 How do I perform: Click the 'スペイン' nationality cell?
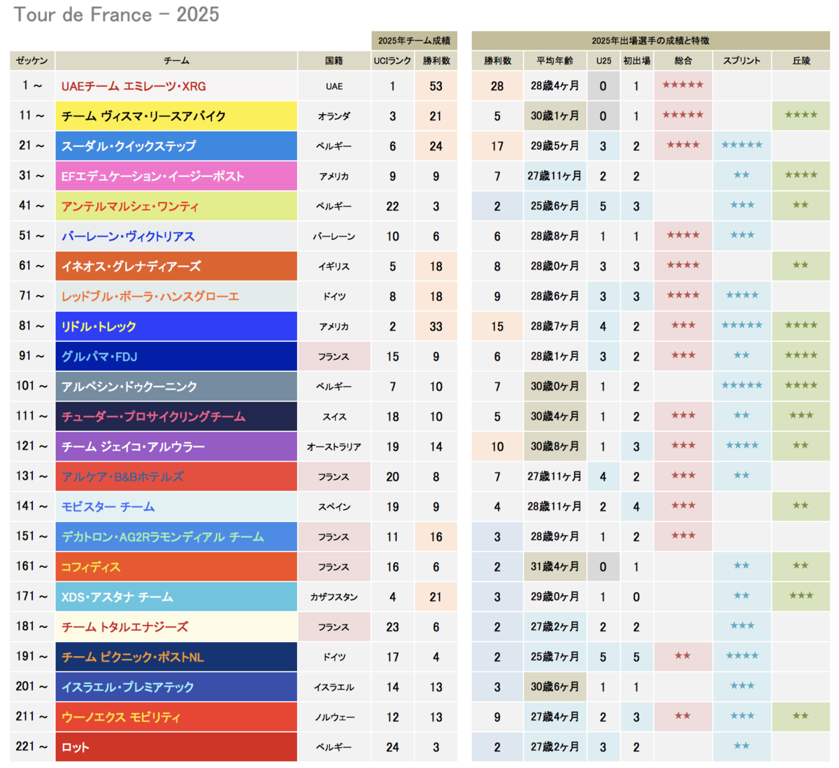tap(334, 507)
